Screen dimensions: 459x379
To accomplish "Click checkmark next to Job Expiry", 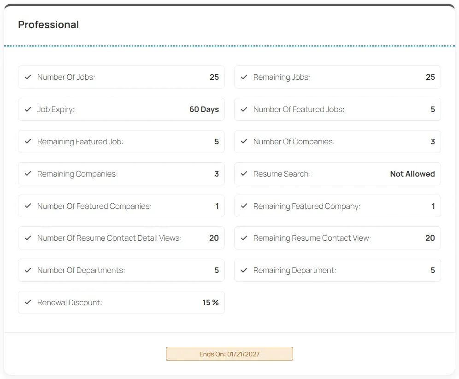I will point(28,109).
